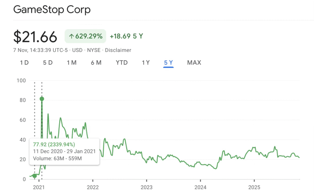Open the 6 M range tab
314x196 pixels.
tap(96, 63)
